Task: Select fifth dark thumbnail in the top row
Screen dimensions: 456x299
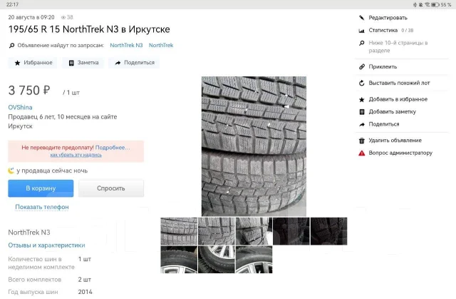Action: pyautogui.click(x=328, y=231)
